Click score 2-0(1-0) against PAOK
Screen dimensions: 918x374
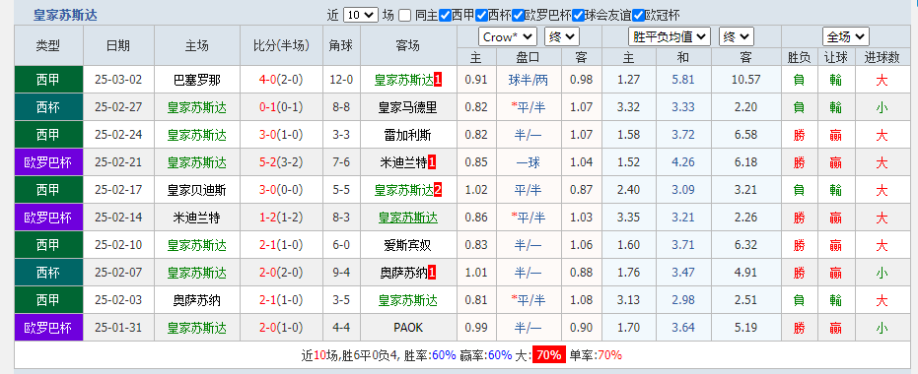281,328
